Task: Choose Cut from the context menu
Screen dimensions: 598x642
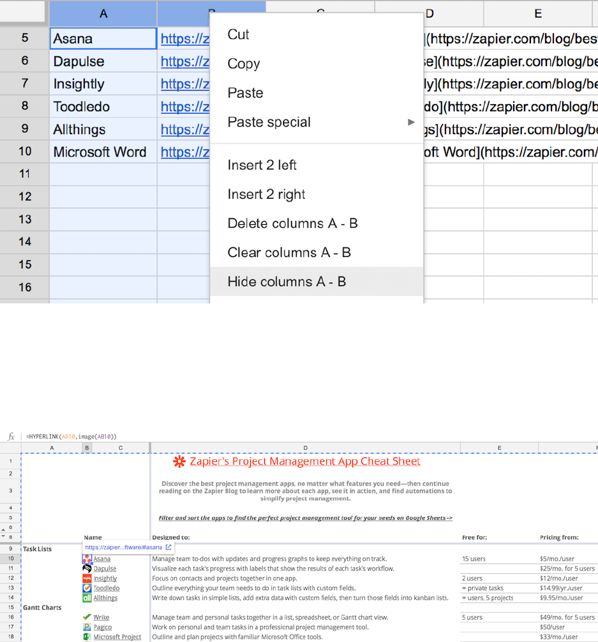Action: pos(317,34)
